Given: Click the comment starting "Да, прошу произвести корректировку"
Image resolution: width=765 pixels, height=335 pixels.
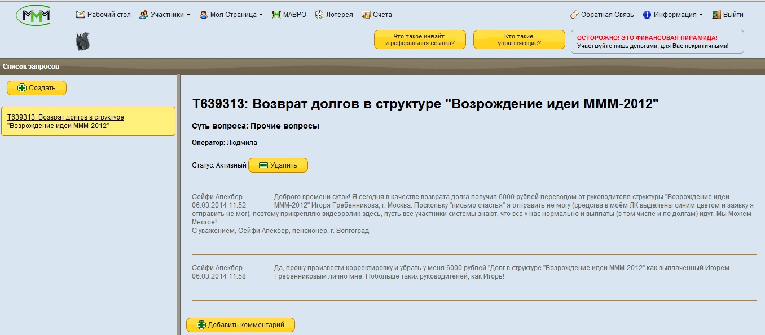Looking at the screenshot, I should pos(502,272).
